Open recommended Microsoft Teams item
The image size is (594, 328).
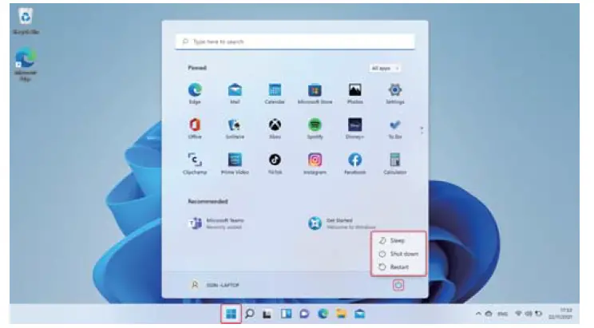coord(216,223)
